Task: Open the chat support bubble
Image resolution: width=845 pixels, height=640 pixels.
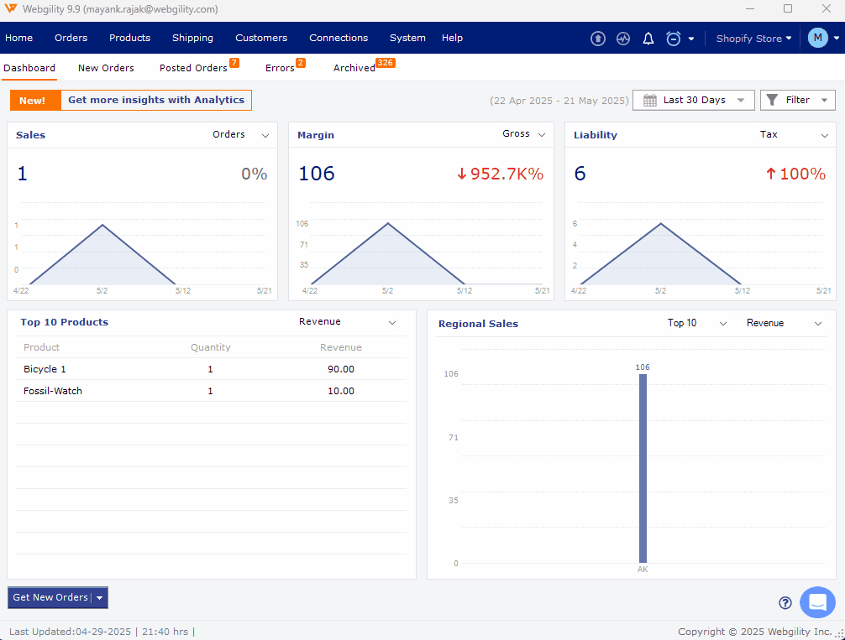Action: (817, 602)
